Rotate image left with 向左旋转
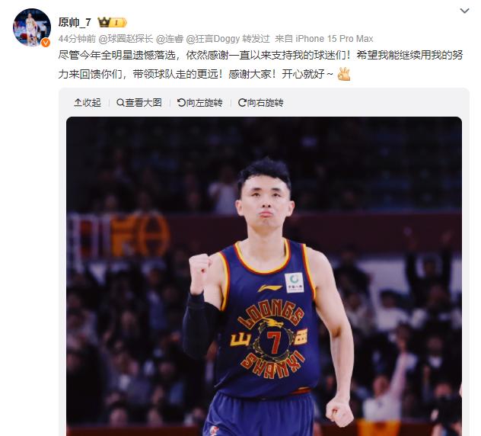 (199, 103)
